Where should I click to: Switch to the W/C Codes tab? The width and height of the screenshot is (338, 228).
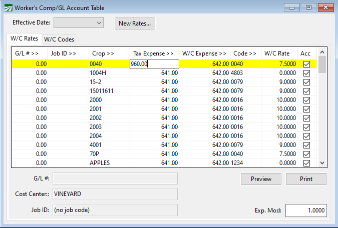(59, 39)
